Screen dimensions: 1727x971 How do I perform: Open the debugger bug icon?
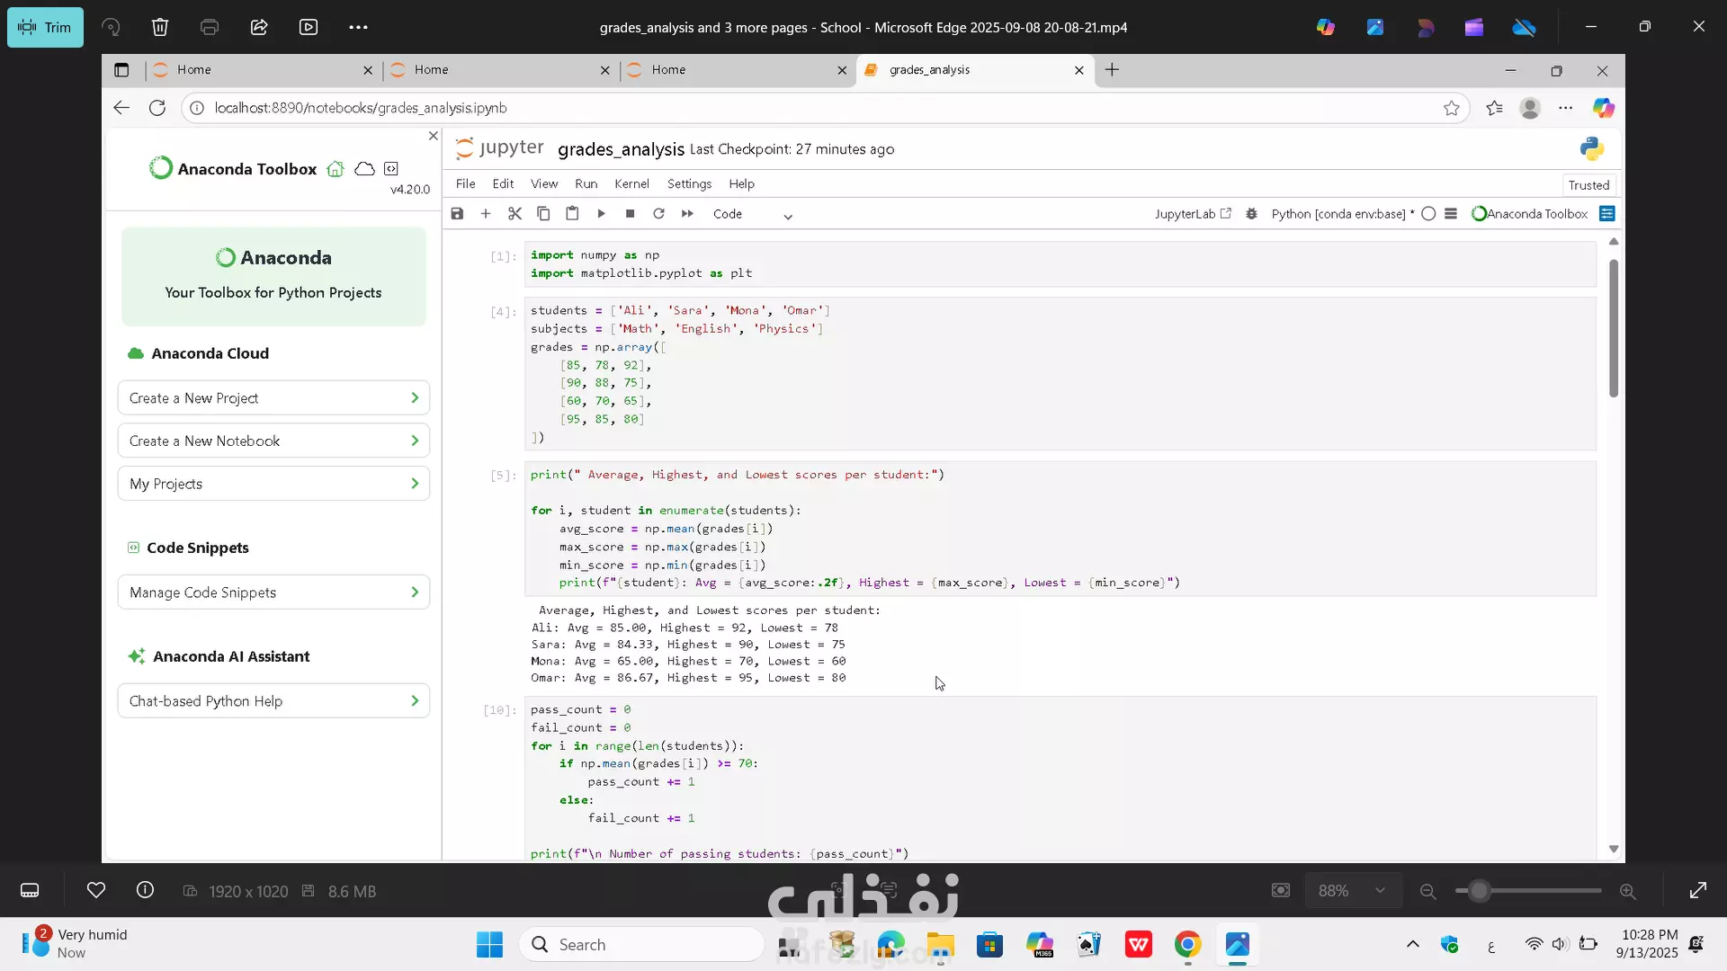(x=1251, y=214)
